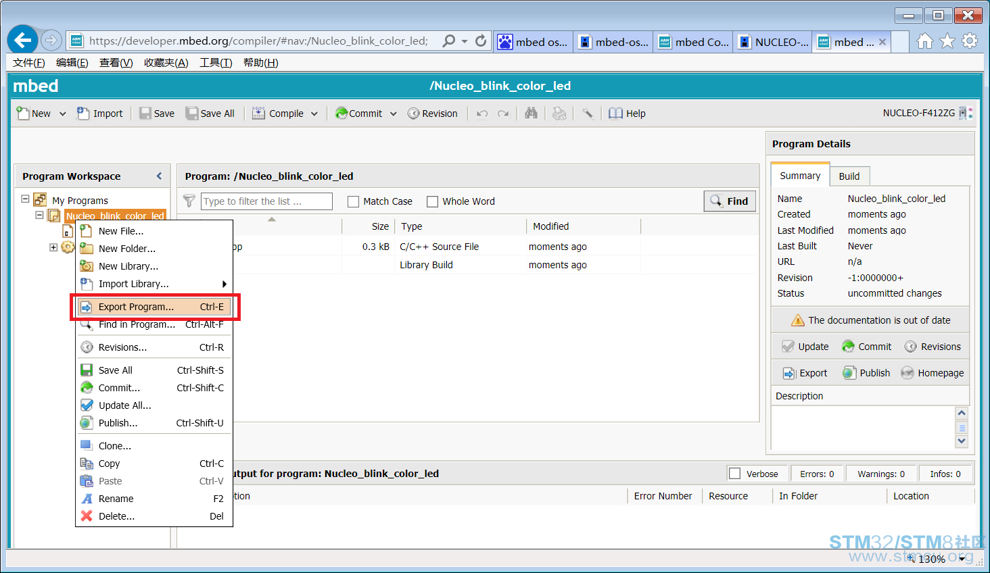This screenshot has width=990, height=573.
Task: Enable the Whole Word checkbox
Action: pyautogui.click(x=433, y=201)
